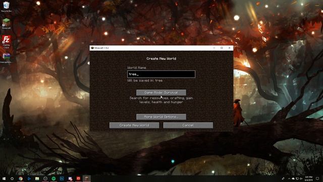Click the Minecraft taskbar icon
The image size is (323, 182).
click(x=86, y=178)
